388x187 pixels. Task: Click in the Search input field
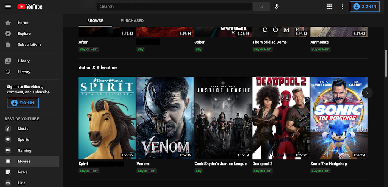(175, 6)
